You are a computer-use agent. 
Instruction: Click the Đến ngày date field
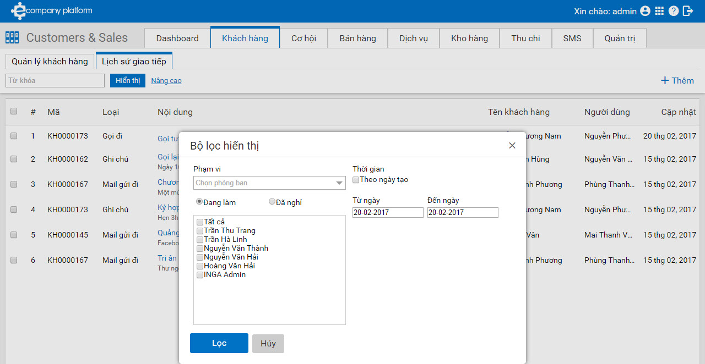(x=463, y=212)
